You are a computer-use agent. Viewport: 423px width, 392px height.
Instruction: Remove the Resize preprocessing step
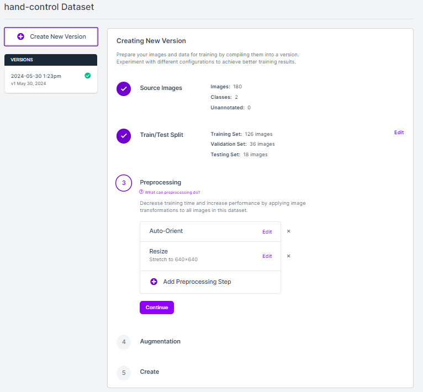tap(289, 256)
